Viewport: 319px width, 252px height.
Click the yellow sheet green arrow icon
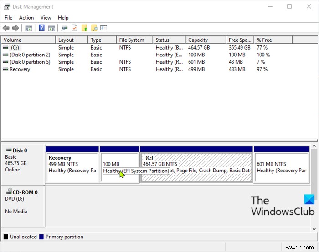pyautogui.click(x=84, y=28)
